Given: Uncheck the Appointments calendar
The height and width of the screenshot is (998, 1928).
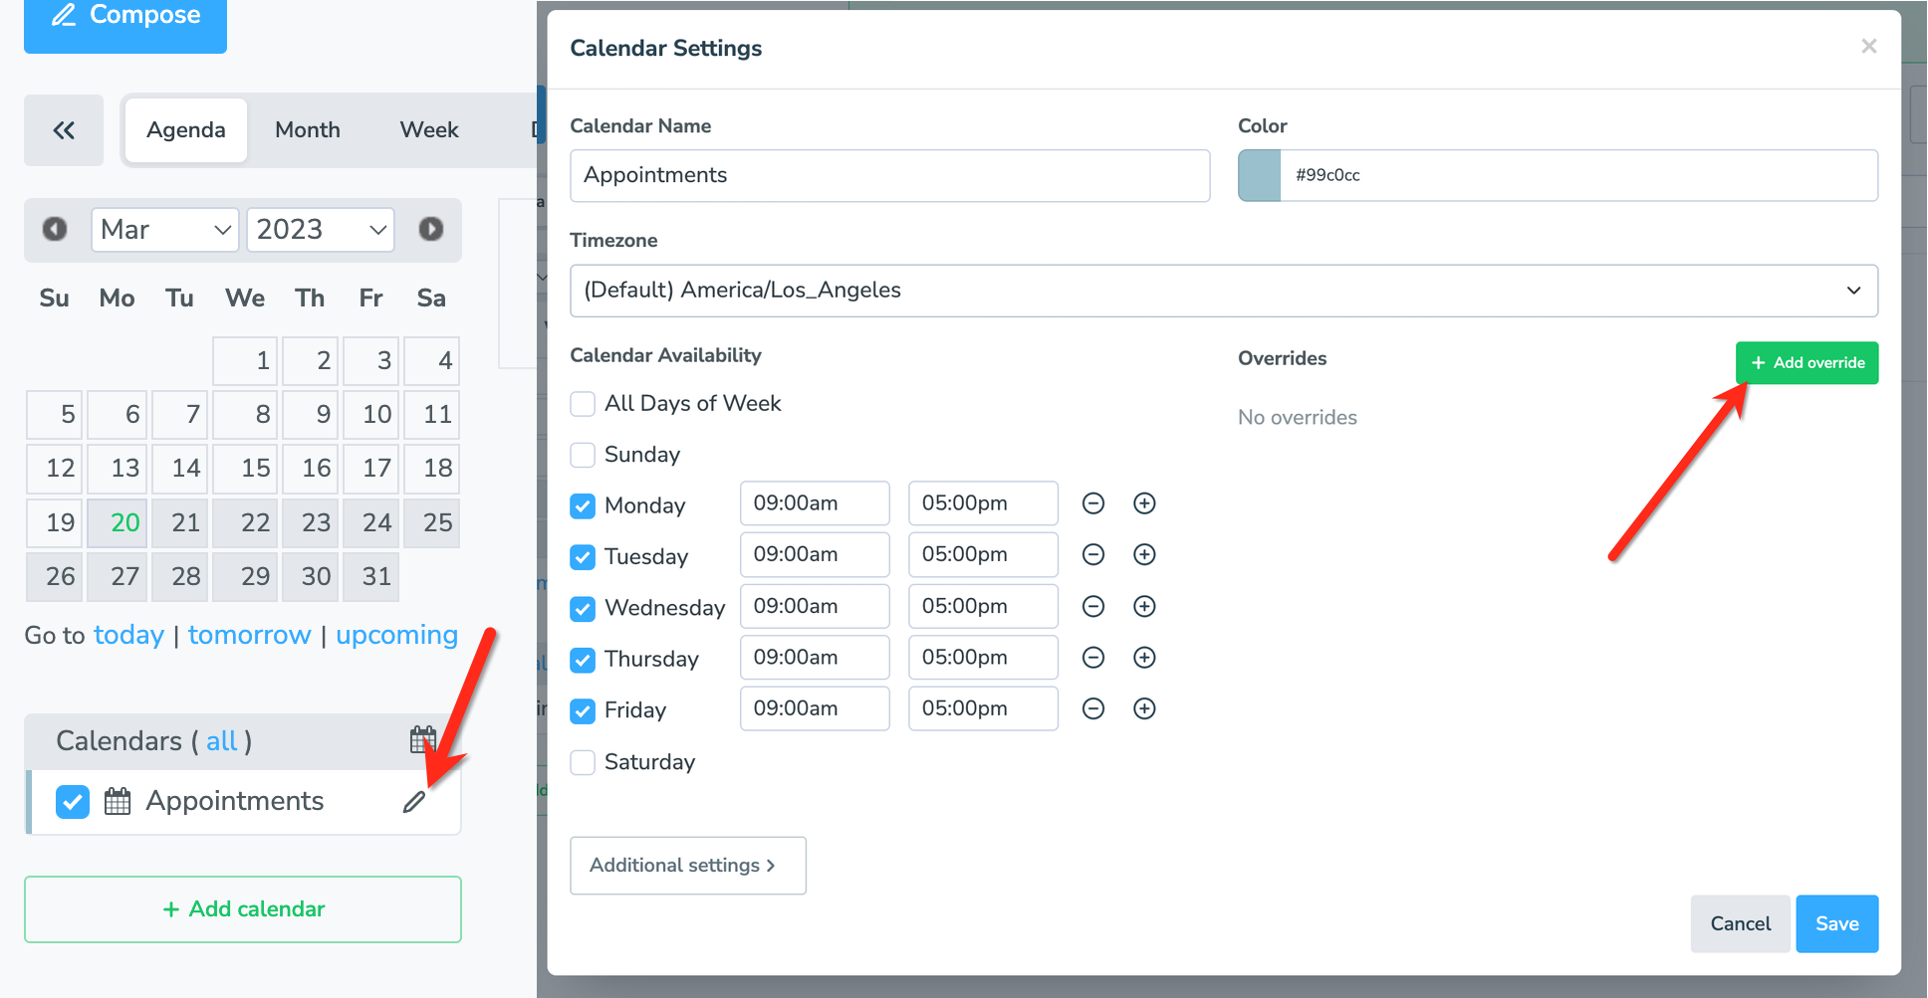Looking at the screenshot, I should 72,801.
